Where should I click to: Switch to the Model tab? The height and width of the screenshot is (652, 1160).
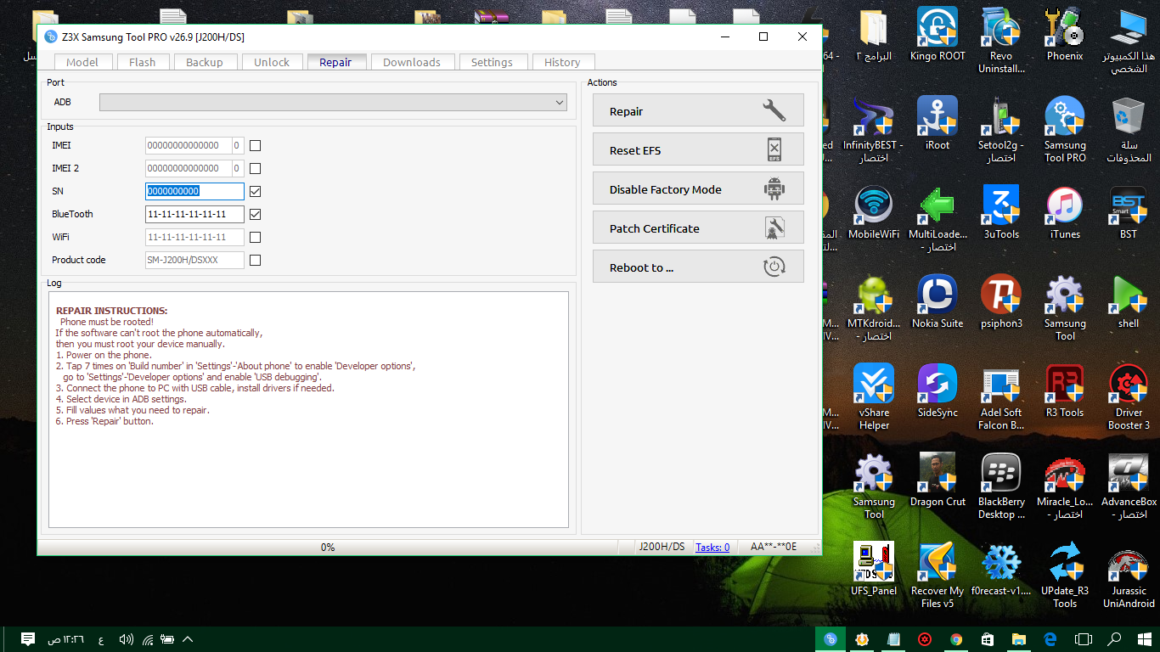coord(82,62)
